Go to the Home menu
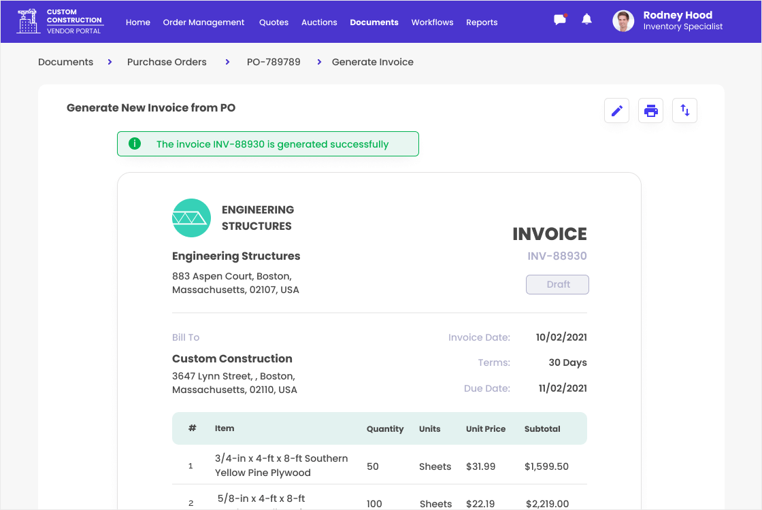Viewport: 762px width, 510px height. [138, 22]
